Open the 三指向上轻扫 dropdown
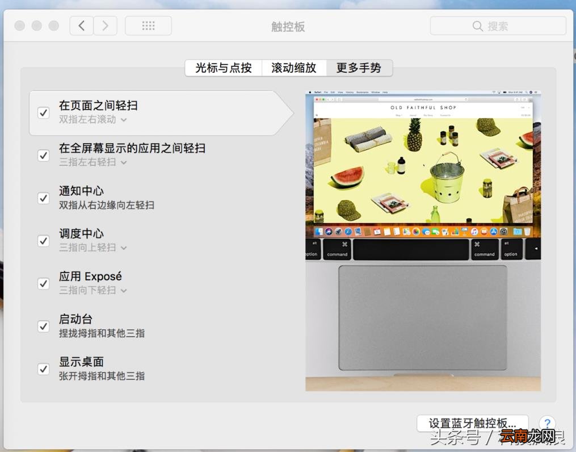Screen dimensions: 576x452 [x=93, y=248]
